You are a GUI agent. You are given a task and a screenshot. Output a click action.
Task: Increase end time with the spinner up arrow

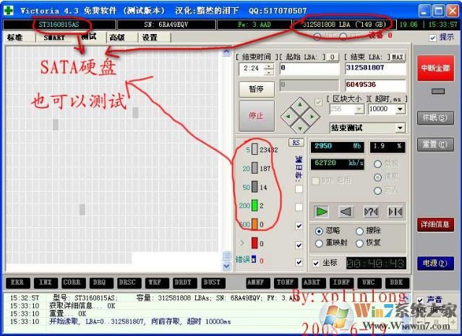pos(269,66)
